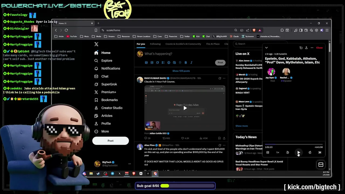This screenshot has width=345, height=194.
Task: Toggle italic formatting in composer
Action: click(x=191, y=63)
